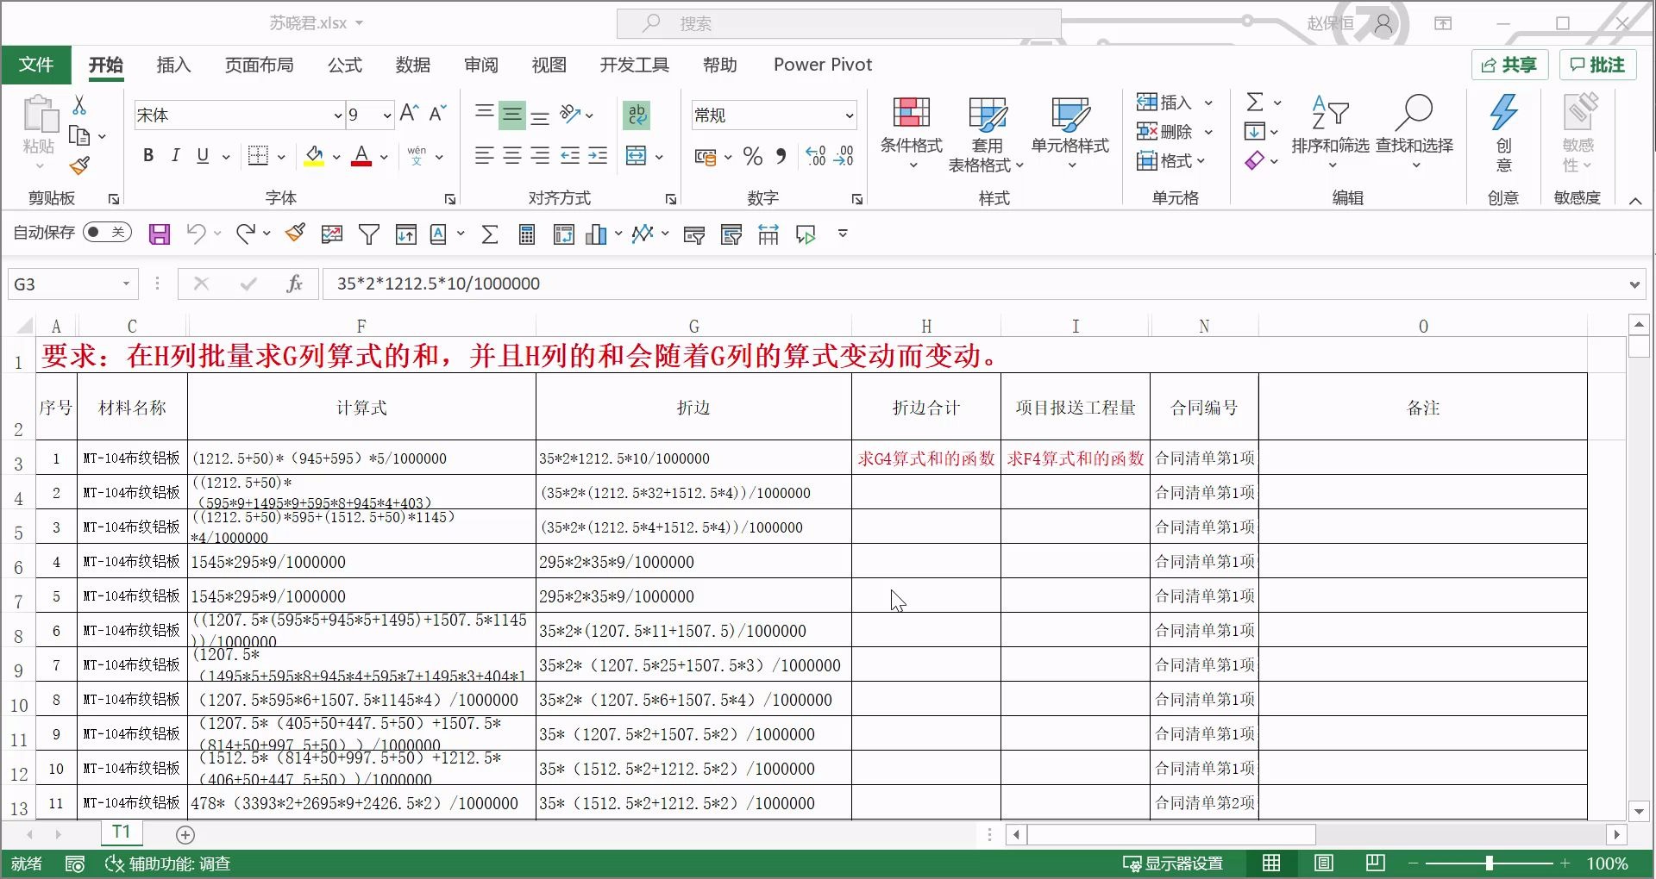Toggle 自动保存 AutoSave switch
1656x879 pixels.
107,233
